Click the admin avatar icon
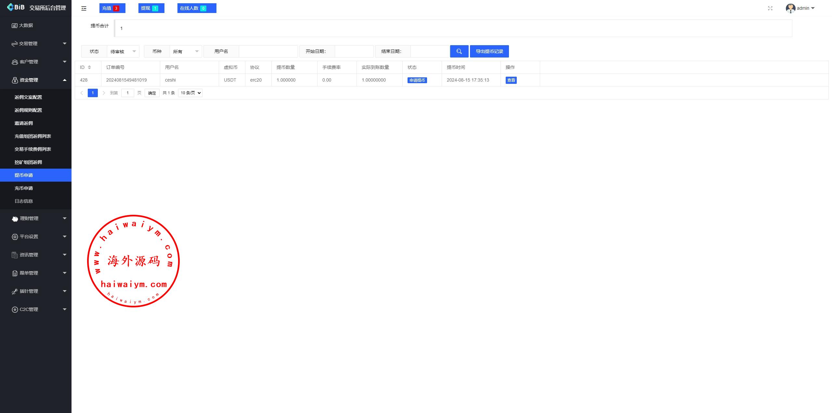Viewport: 832px width, 413px height. point(790,8)
